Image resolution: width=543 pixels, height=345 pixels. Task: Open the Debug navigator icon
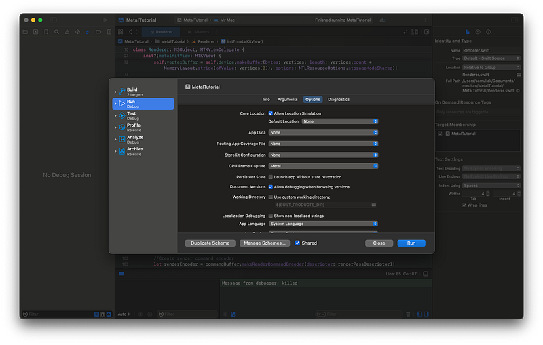pos(88,32)
